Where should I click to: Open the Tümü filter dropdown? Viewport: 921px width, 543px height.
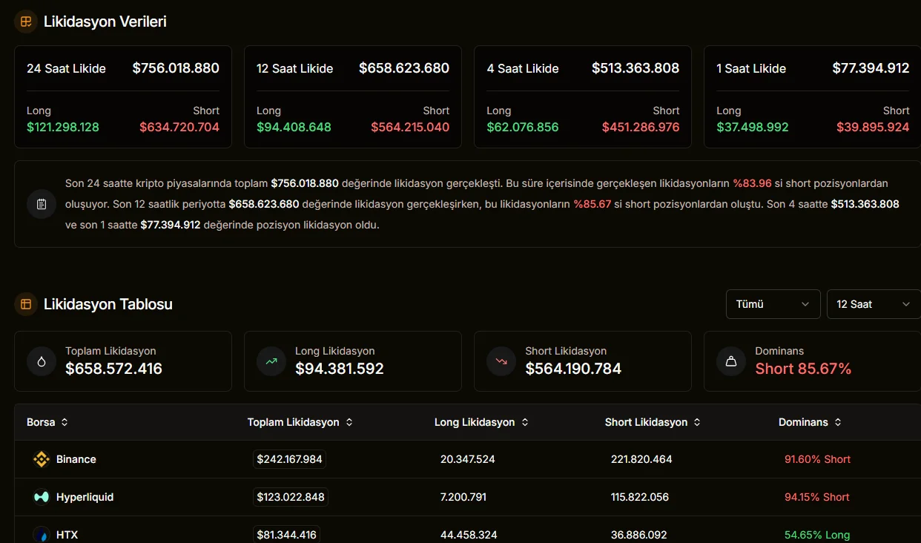coord(773,304)
